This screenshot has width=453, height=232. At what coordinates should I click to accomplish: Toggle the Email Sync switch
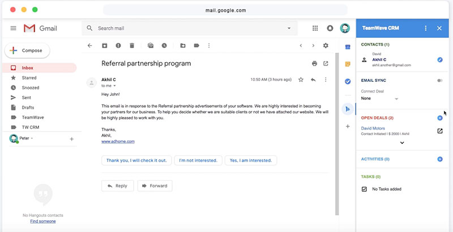440,81
